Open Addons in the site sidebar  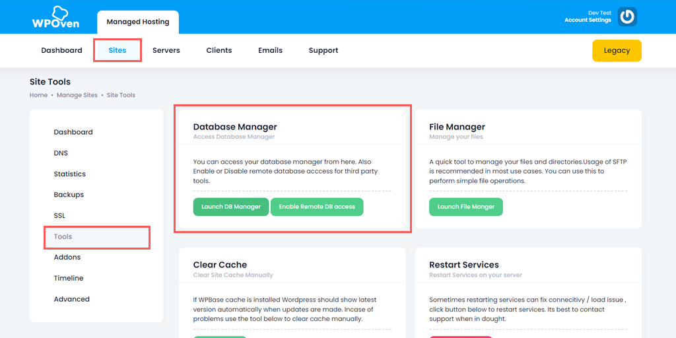coord(67,257)
